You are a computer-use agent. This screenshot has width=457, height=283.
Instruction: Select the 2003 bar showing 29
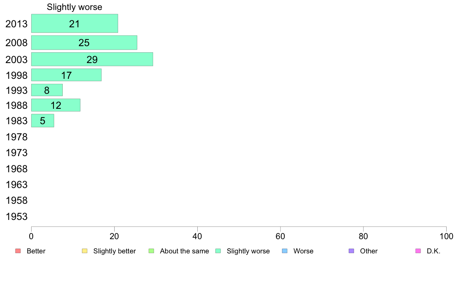pos(92,59)
